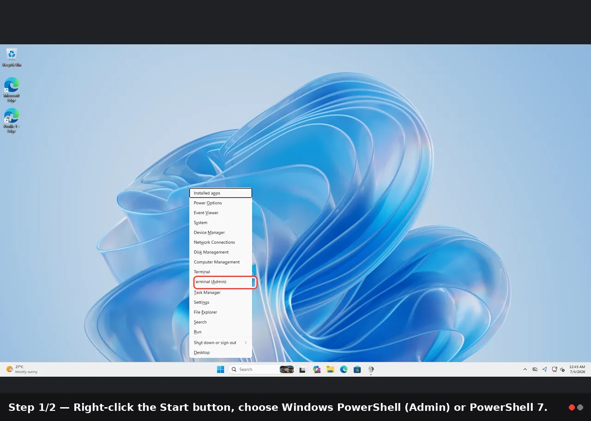Choose Task Manager menu entry
Screen dimensions: 591x421
click(221, 292)
